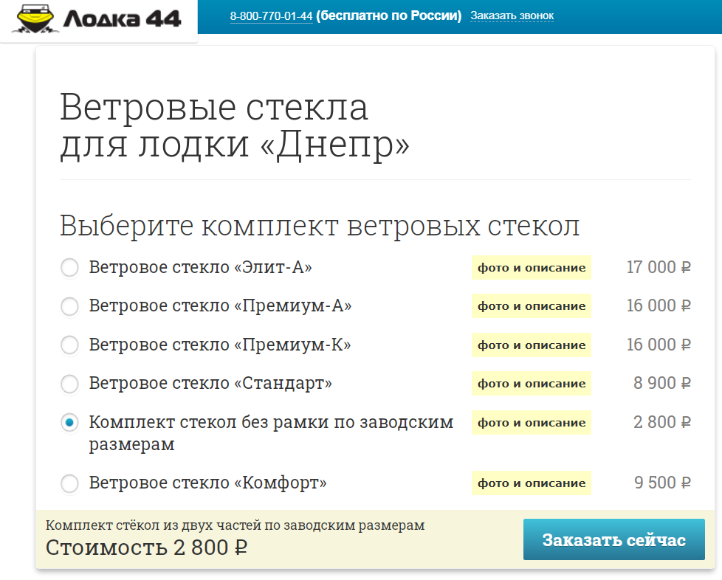
Task: Click the Лодка 44 brand name text
Action: point(122,19)
